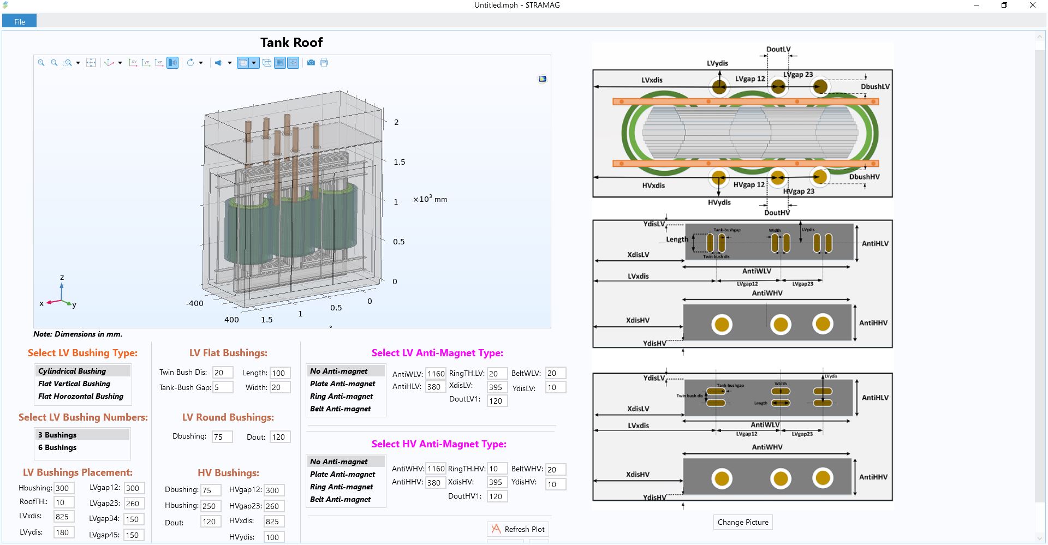The image size is (1048, 545).
Task: Click the Hbushing input field under LV Placement
Action: coord(63,488)
